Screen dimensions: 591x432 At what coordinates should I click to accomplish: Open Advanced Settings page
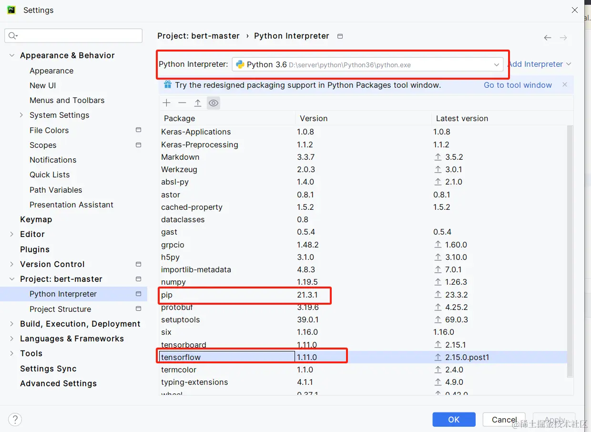tap(58, 383)
